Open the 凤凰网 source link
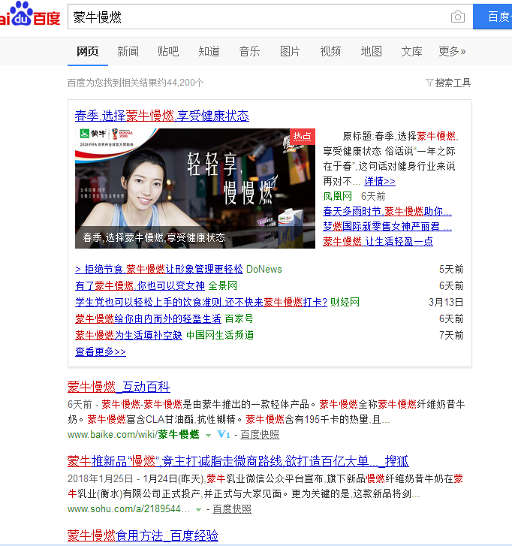This screenshot has height=546, width=512. pos(338,196)
